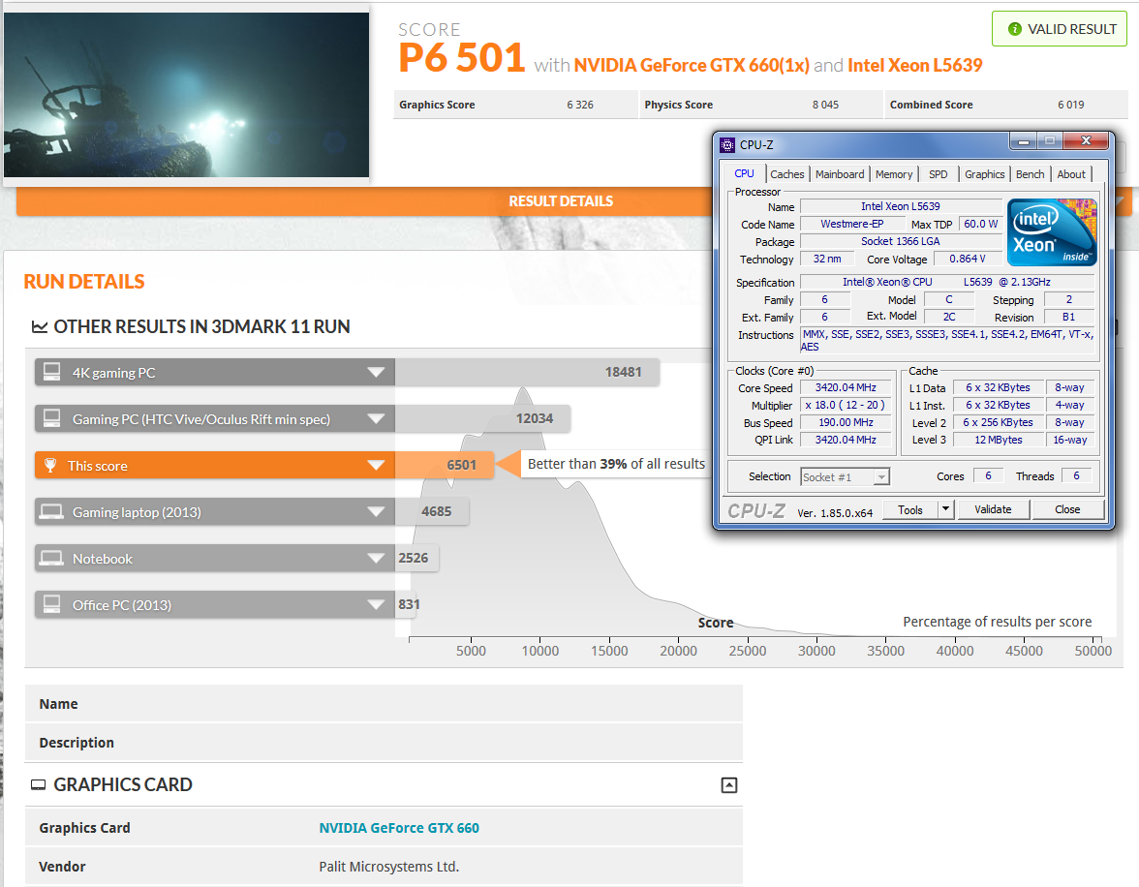Open the NVIDIA GeForce GTX 660 graphics card link
Viewport: 1139px width, 887px height.
tap(399, 827)
